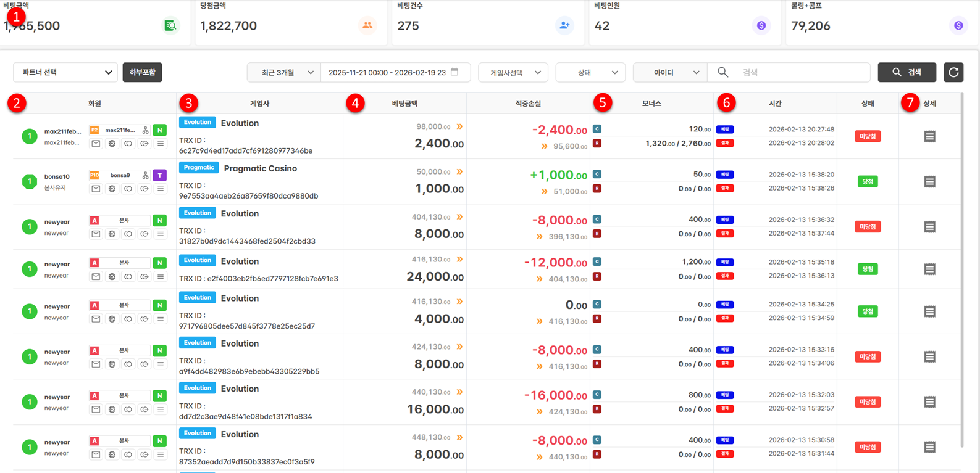This screenshot has height=473, width=980.
Task: Click the mail icon in bonsa10 row
Action: pyautogui.click(x=96, y=189)
